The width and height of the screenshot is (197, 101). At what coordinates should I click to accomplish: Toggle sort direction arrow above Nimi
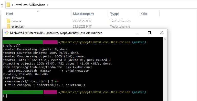click(38, 11)
